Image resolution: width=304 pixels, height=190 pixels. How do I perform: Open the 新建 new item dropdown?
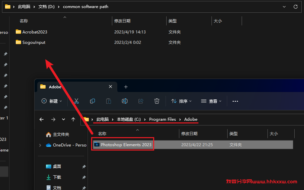click(x=52, y=101)
